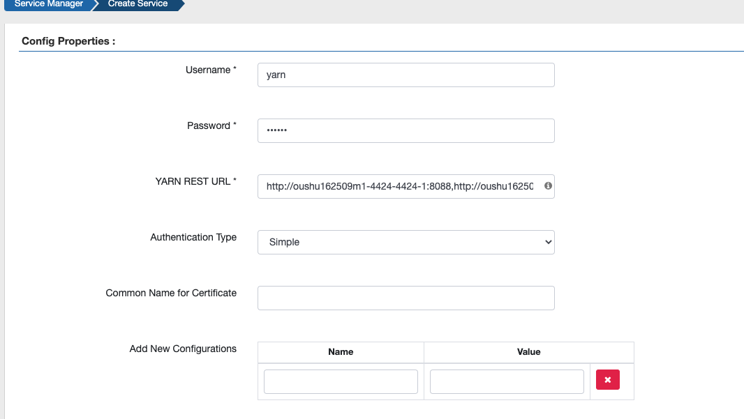The height and width of the screenshot is (419, 744).
Task: Remove configuration row with red X button
Action: pos(608,380)
